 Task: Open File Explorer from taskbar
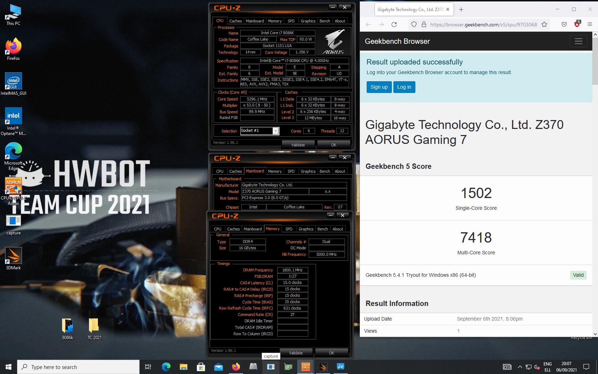coord(183,367)
